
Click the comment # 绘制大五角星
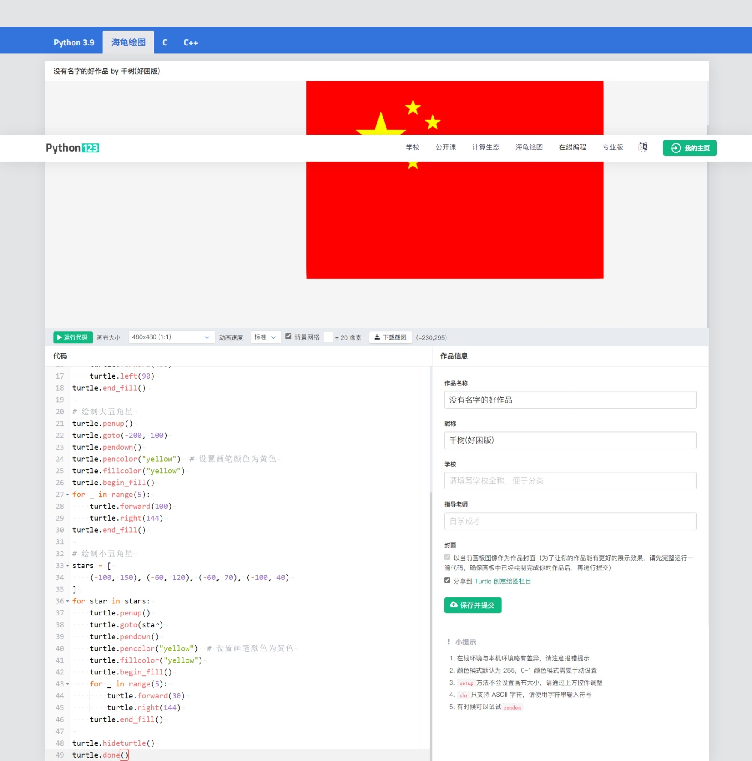coord(102,412)
